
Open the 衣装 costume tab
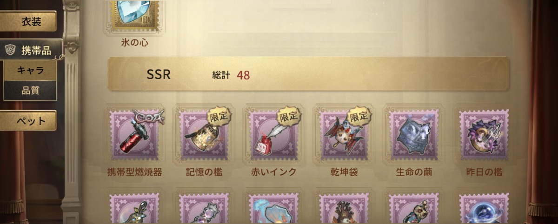(31, 21)
